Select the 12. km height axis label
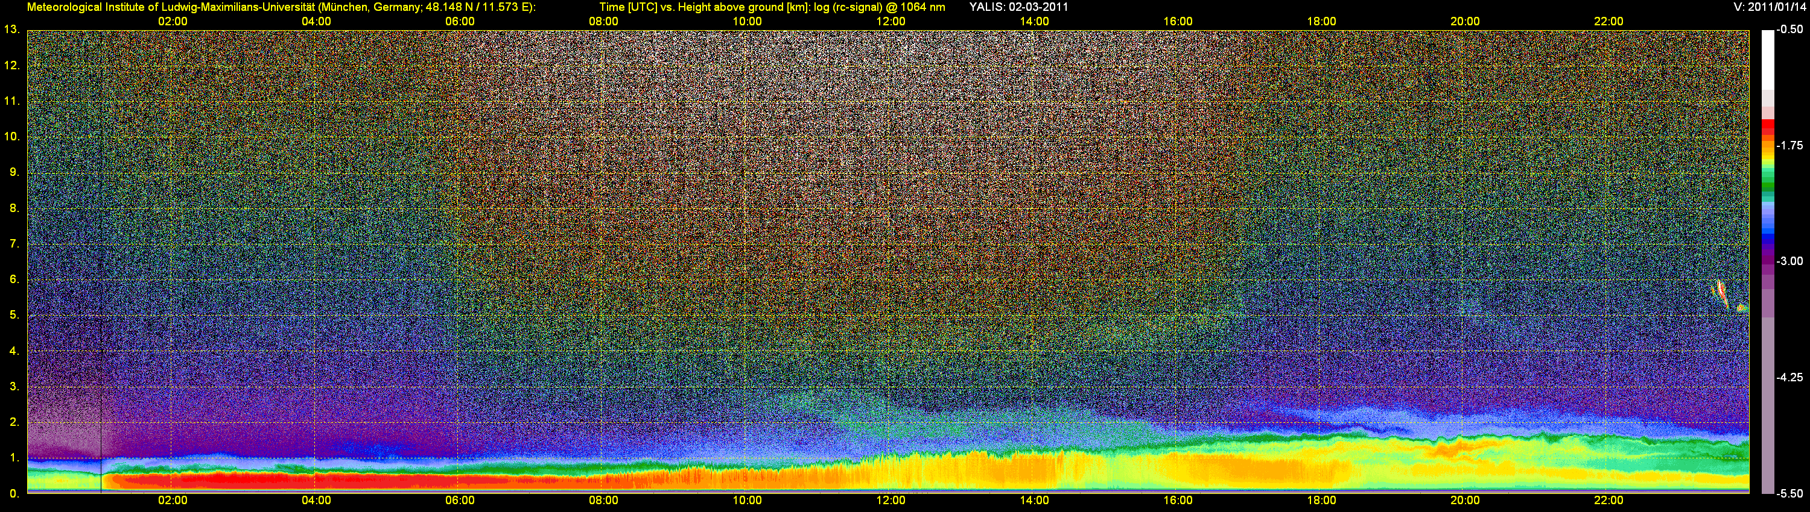 pyautogui.click(x=11, y=65)
